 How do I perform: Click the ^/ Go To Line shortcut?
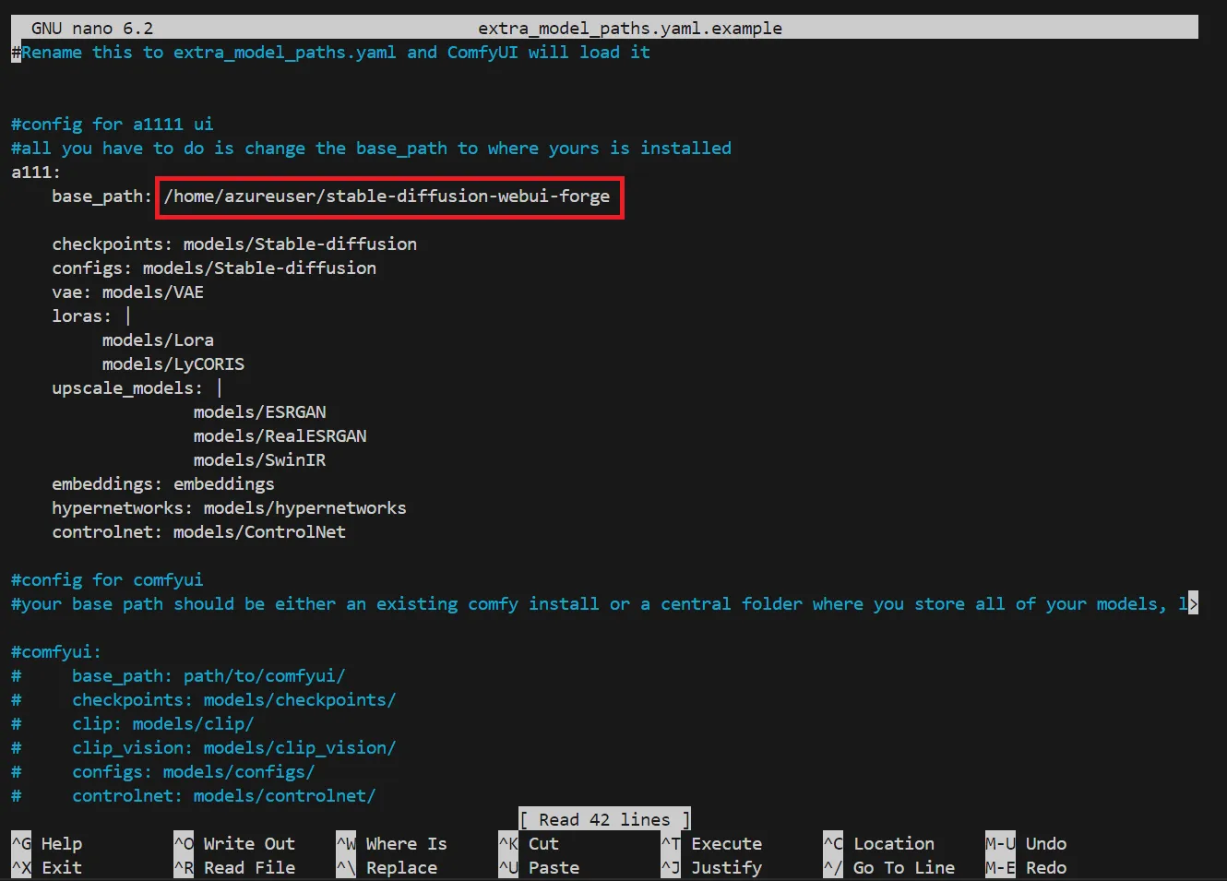pyautogui.click(x=889, y=867)
